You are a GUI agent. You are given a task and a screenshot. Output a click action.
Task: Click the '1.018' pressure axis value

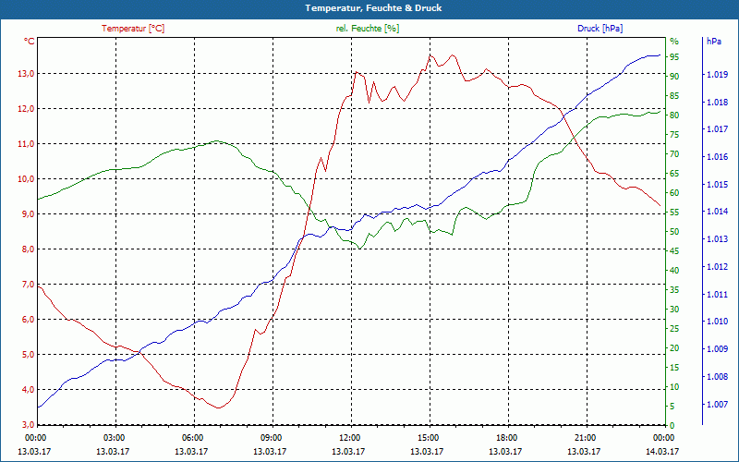tap(717, 103)
